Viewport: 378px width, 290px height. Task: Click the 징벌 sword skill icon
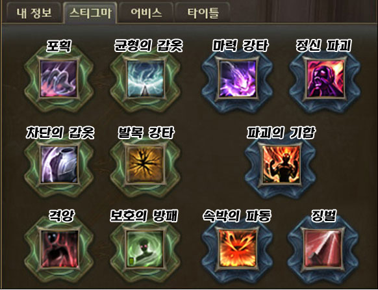pyautogui.click(x=323, y=248)
